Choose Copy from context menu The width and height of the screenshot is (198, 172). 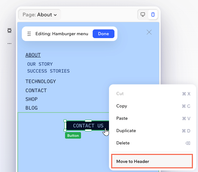click(x=153, y=106)
